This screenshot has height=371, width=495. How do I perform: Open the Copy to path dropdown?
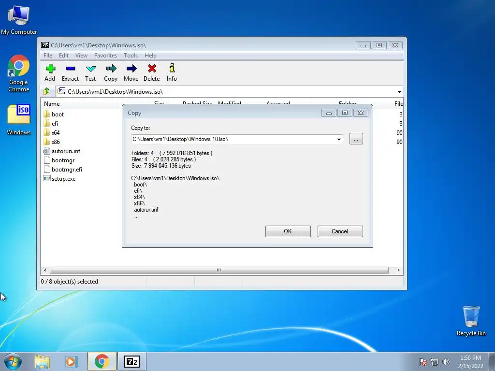(339, 139)
